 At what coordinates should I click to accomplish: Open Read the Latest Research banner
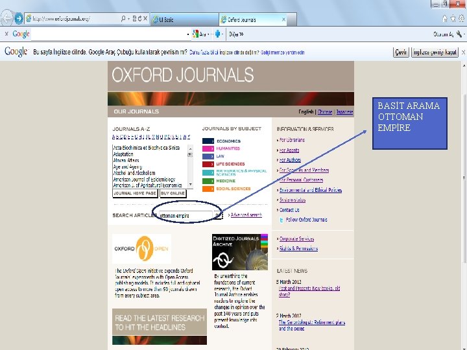pyautogui.click(x=160, y=327)
